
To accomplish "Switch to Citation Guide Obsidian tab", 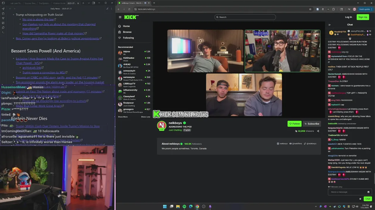I will click(59, 3).
